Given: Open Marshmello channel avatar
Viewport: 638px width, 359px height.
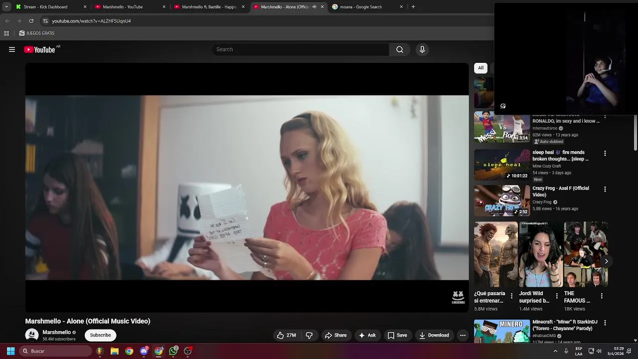Looking at the screenshot, I should [32, 335].
